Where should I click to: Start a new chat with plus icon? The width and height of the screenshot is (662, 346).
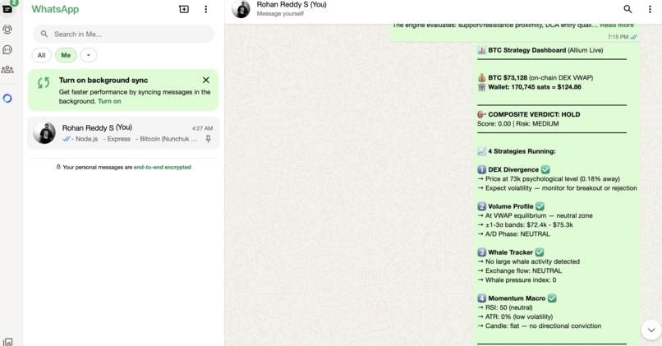(184, 9)
